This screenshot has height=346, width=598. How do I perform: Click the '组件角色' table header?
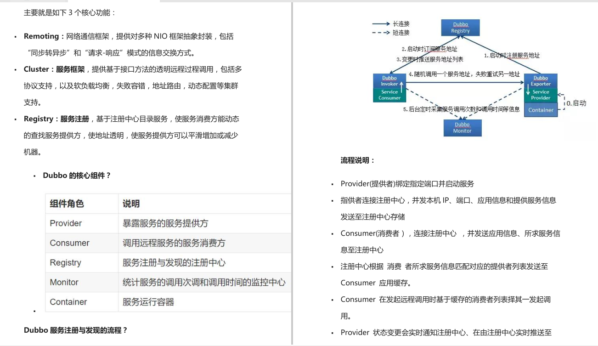[x=67, y=204]
